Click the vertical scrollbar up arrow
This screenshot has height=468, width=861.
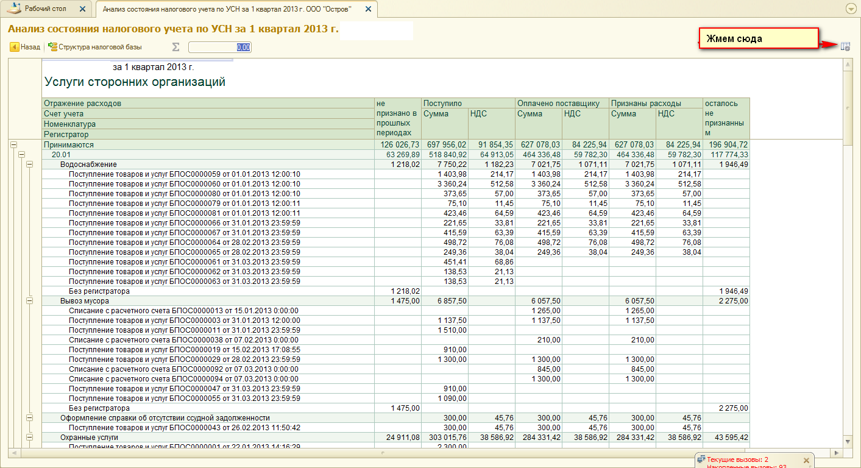[x=848, y=64]
